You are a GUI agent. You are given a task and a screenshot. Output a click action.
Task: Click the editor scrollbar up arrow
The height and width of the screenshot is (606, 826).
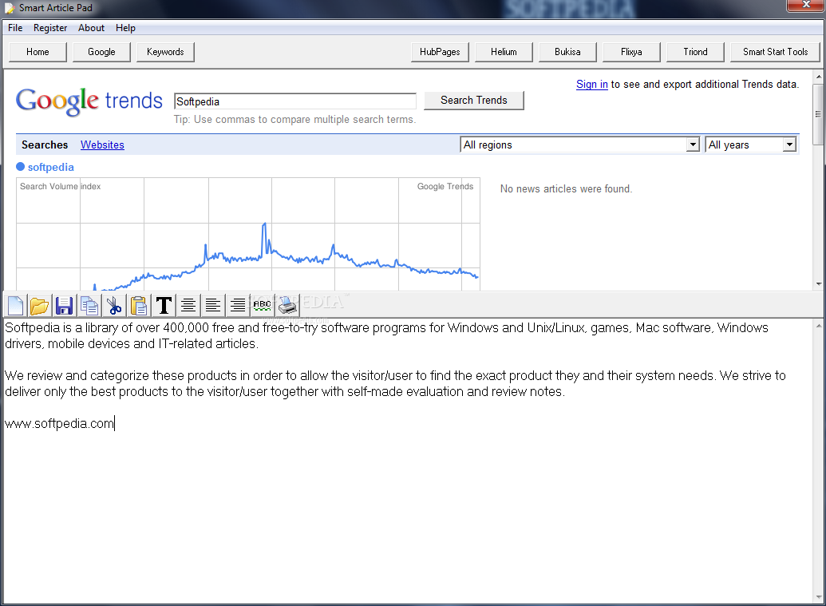click(819, 327)
